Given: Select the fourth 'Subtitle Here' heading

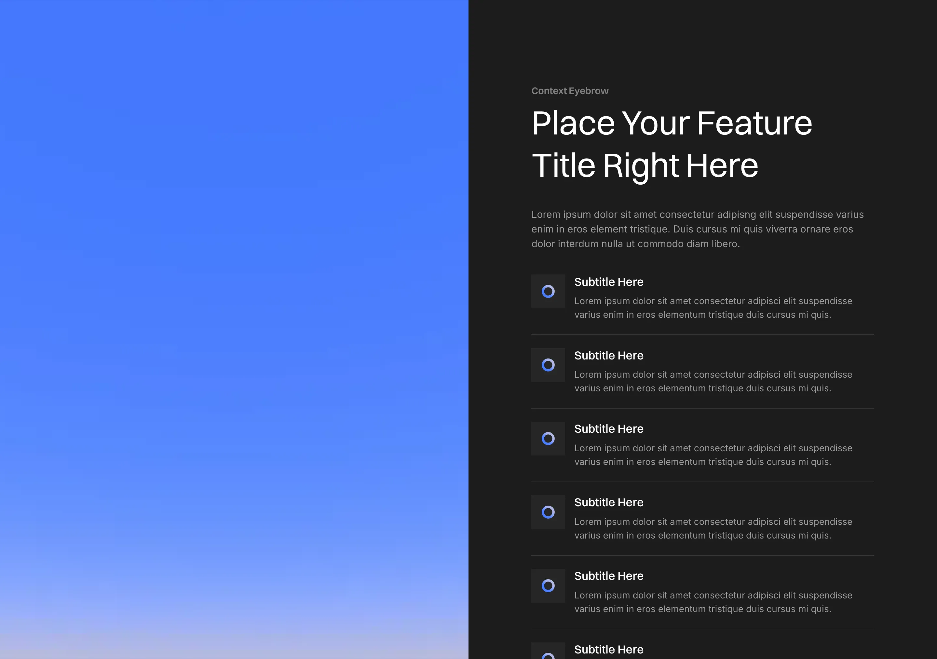Looking at the screenshot, I should coord(608,503).
